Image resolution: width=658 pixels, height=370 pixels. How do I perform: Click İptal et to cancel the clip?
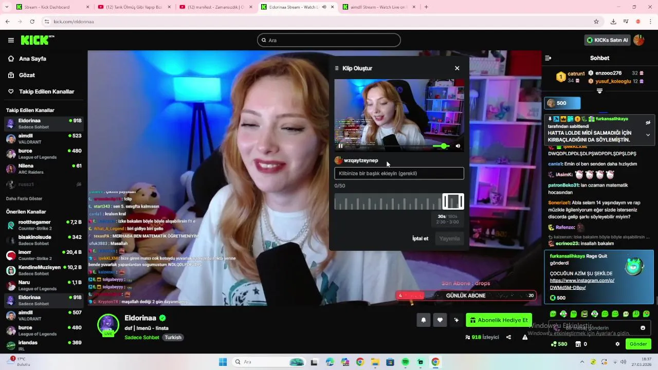click(x=420, y=238)
